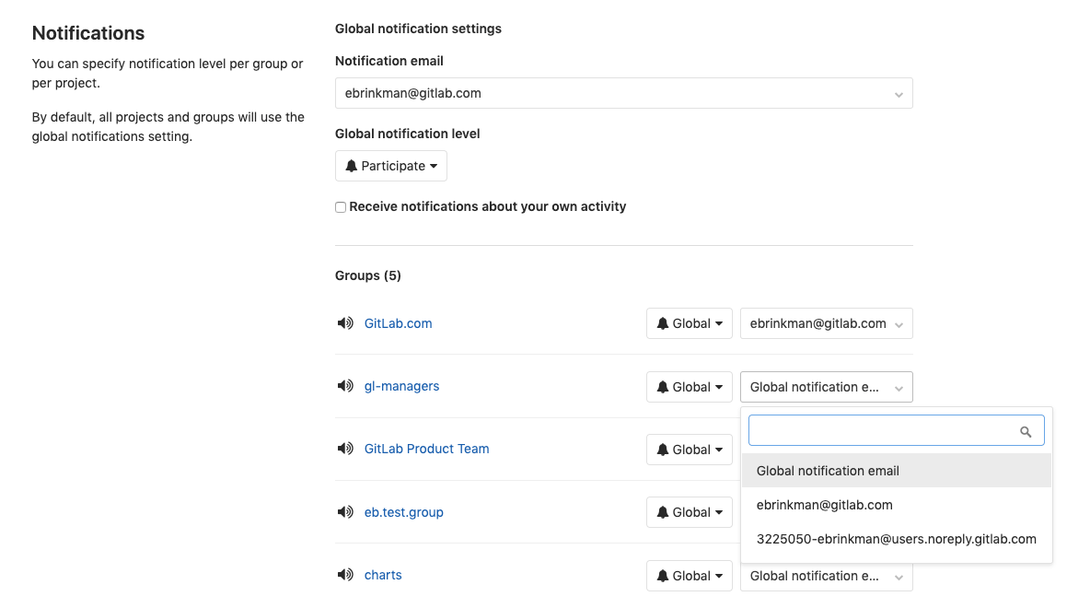Open the notification email dropdown for charts

pyautogui.click(x=826, y=575)
